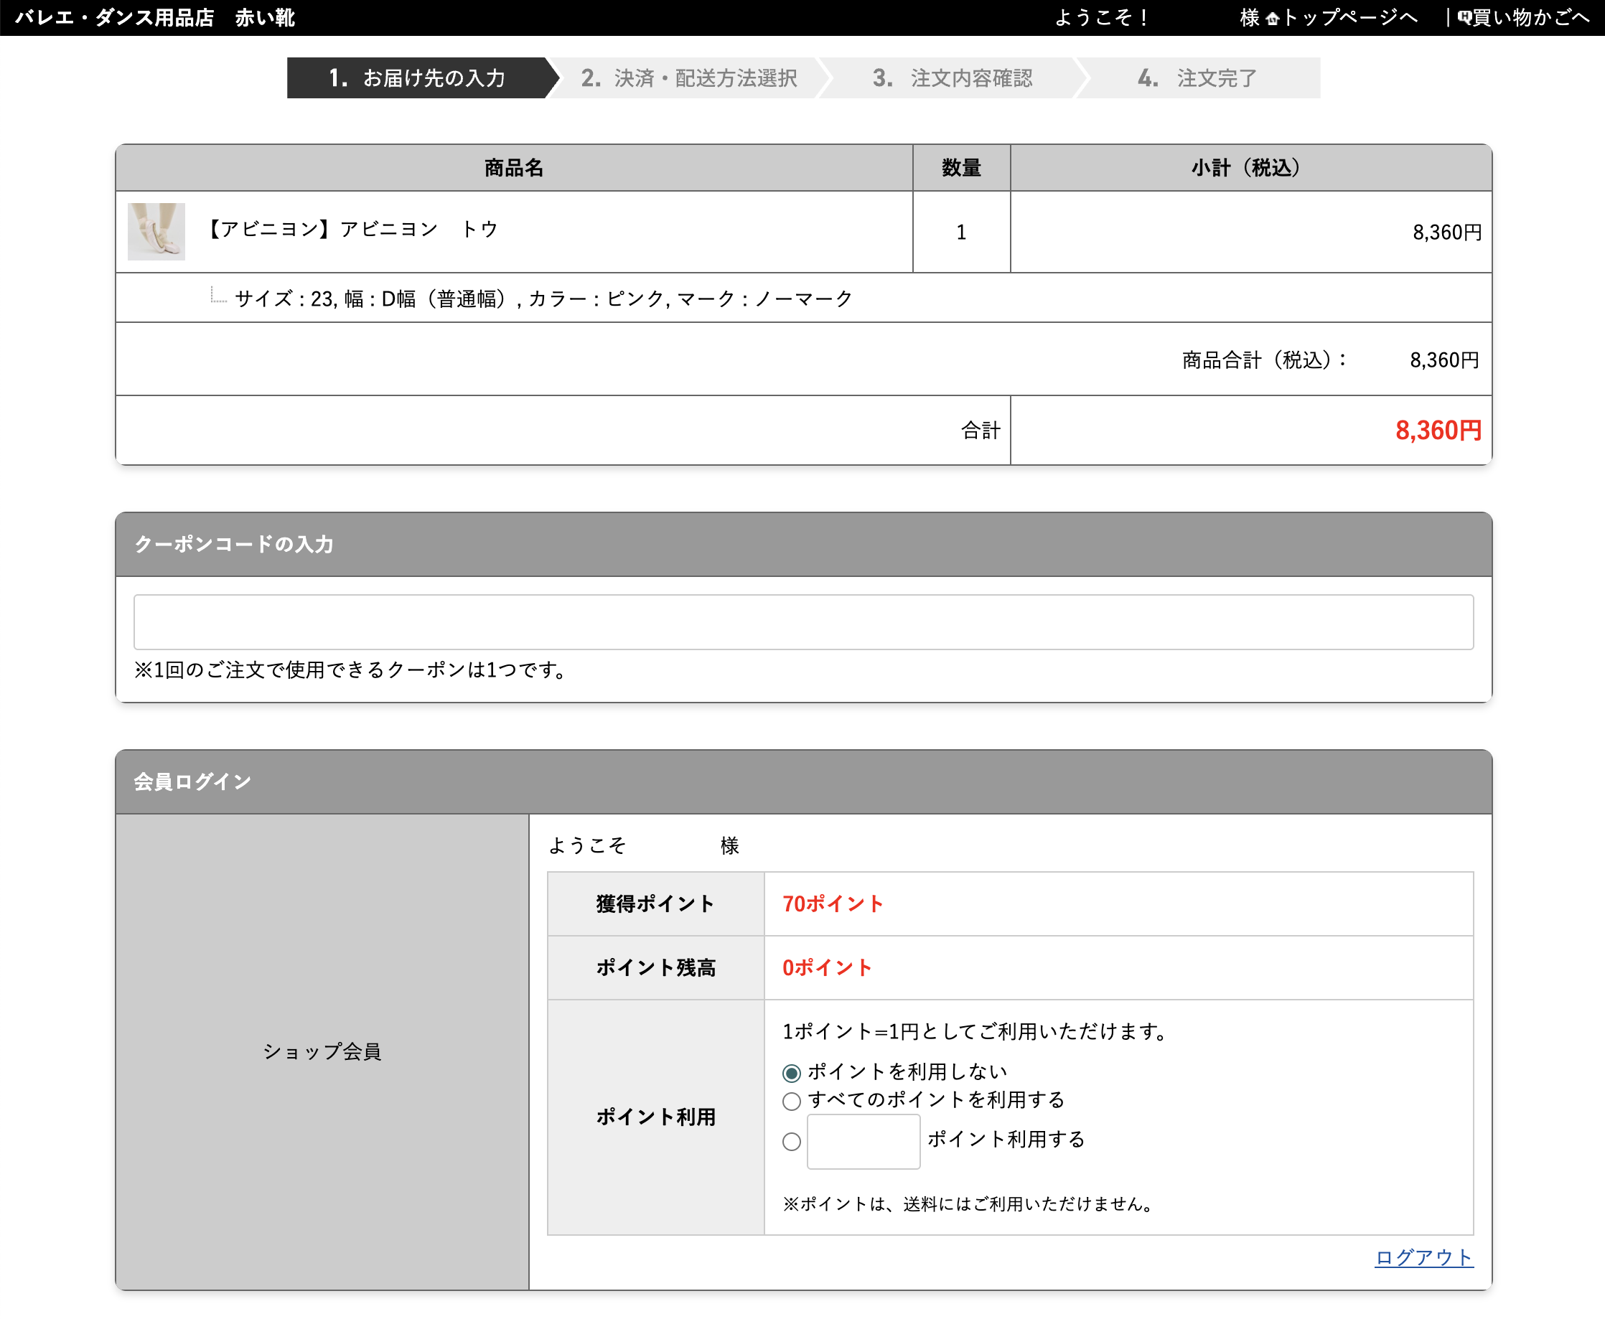1605x1319 pixels.
Task: Go to トップページへ link in header
Action: pyautogui.click(x=1349, y=18)
